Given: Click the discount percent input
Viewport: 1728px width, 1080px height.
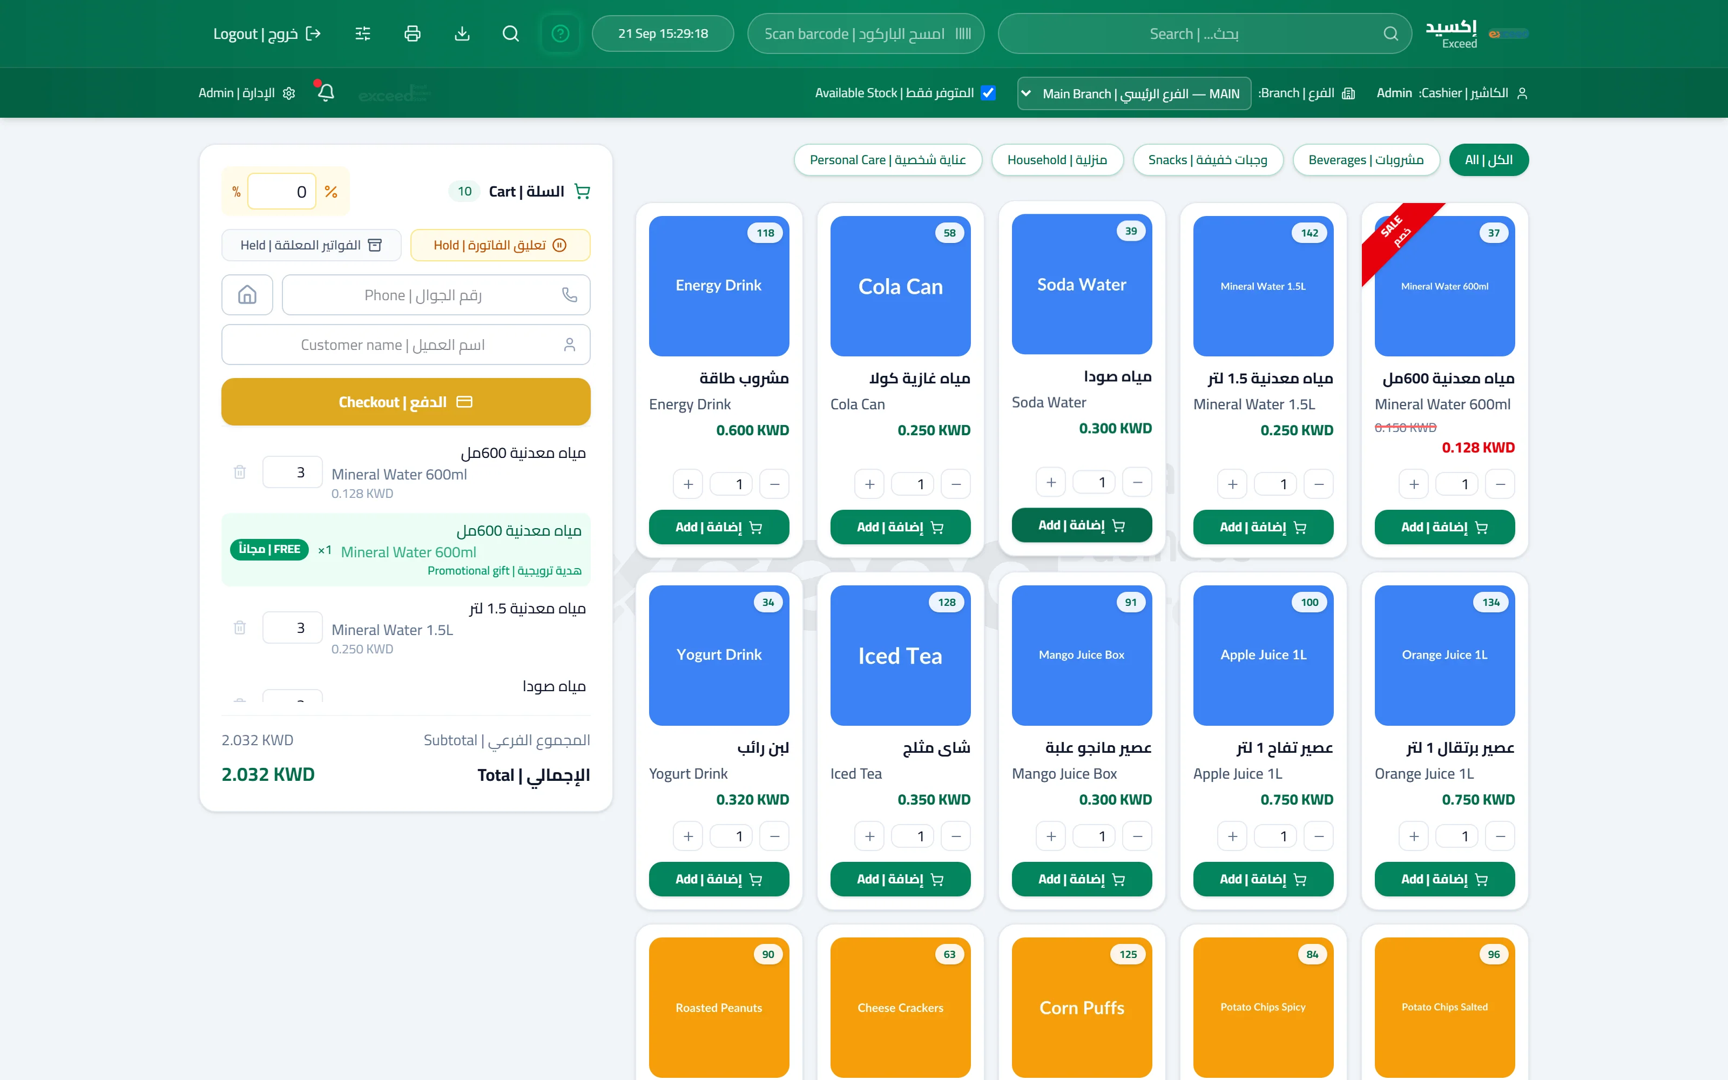Looking at the screenshot, I should point(282,191).
